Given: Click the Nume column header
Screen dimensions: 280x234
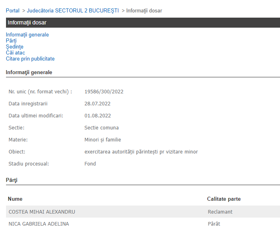Looking at the screenshot, I should [15, 199].
